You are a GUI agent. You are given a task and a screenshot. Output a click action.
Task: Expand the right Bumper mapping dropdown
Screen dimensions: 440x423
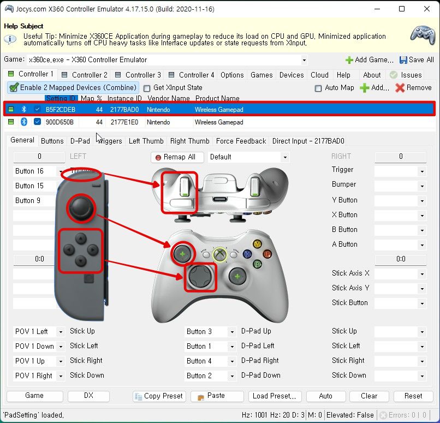[422, 186]
